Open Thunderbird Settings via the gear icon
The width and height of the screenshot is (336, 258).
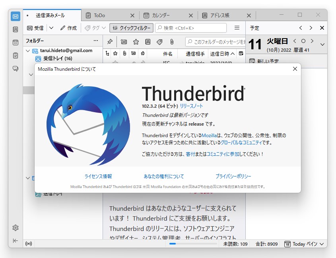pos(15,228)
